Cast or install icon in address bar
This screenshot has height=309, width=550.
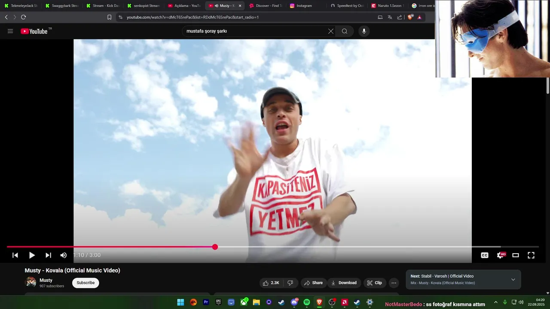click(380, 17)
